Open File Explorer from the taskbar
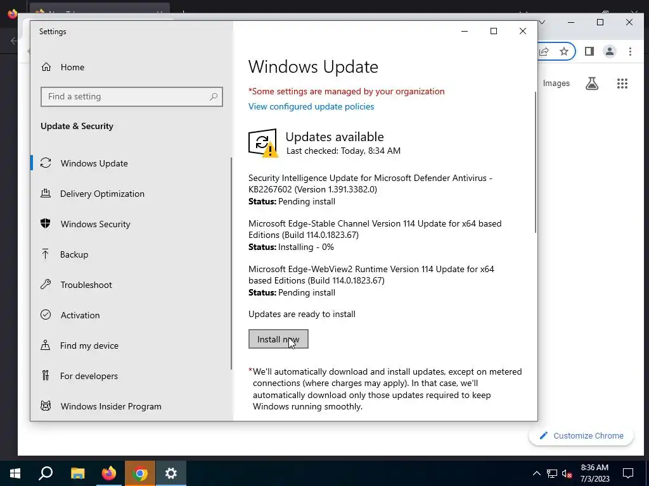 click(x=77, y=473)
